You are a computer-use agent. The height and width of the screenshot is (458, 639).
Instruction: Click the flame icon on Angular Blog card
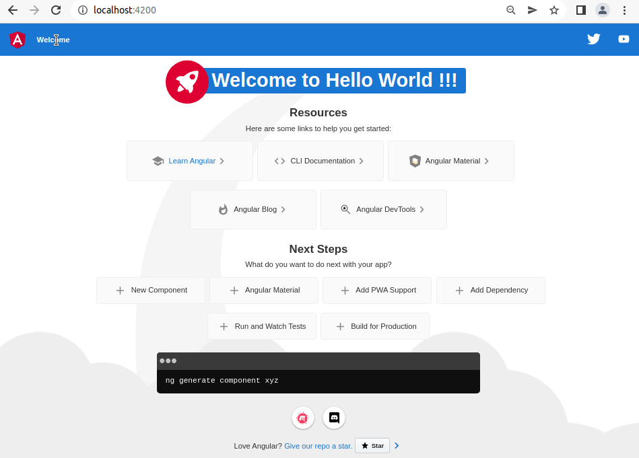(222, 209)
